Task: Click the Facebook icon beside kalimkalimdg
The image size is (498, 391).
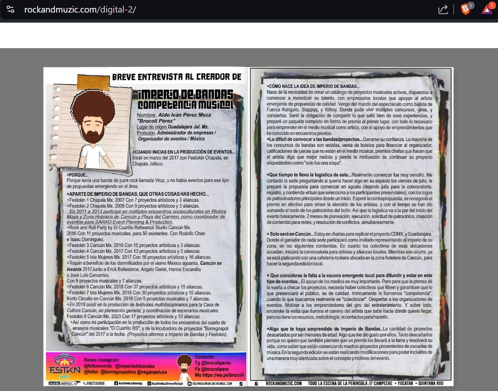Action: [116, 383]
